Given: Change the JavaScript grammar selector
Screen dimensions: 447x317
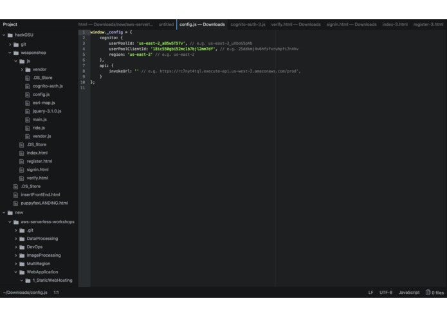Looking at the screenshot, I should coord(409,292).
